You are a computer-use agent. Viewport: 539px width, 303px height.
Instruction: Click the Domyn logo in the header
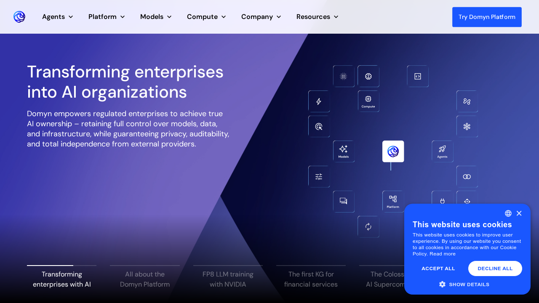point(19,17)
